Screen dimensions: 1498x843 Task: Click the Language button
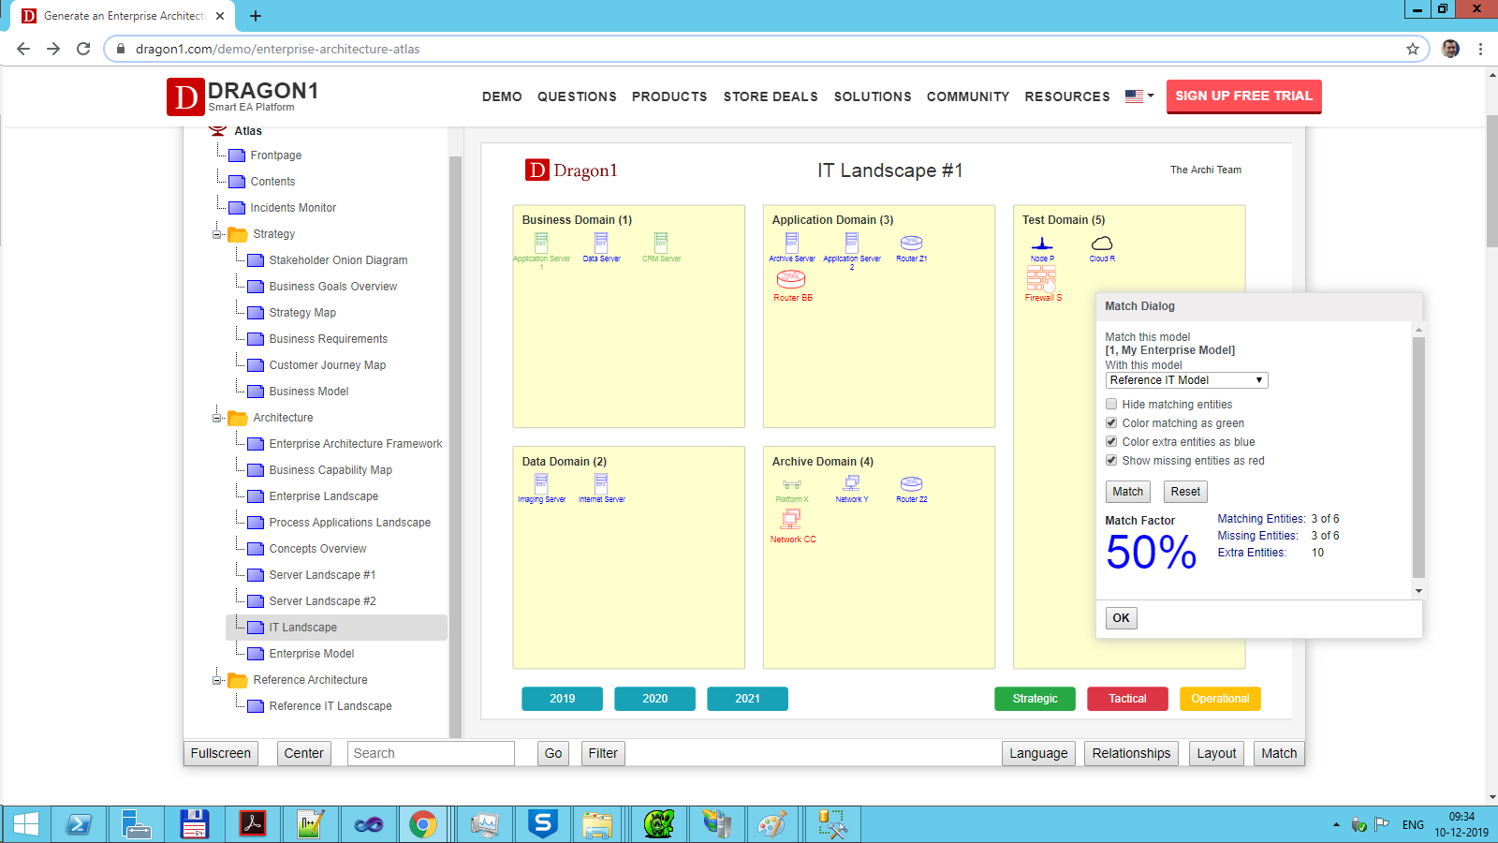coord(1038,753)
